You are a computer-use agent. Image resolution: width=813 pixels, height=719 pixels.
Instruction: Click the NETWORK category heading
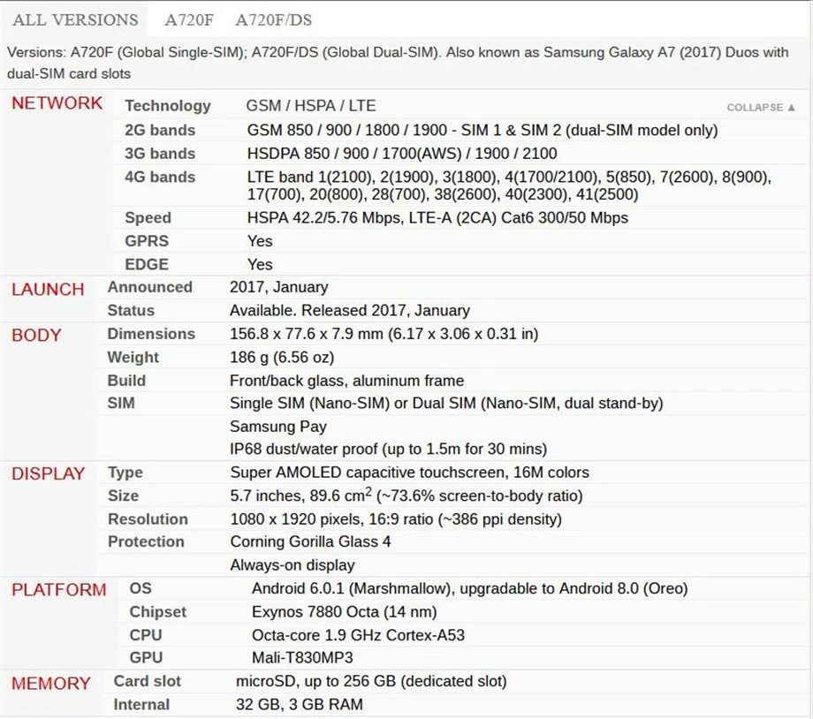57,103
